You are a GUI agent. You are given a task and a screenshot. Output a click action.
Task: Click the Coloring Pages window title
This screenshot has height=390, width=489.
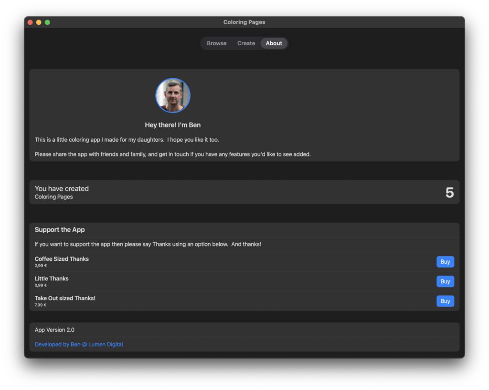(244, 22)
